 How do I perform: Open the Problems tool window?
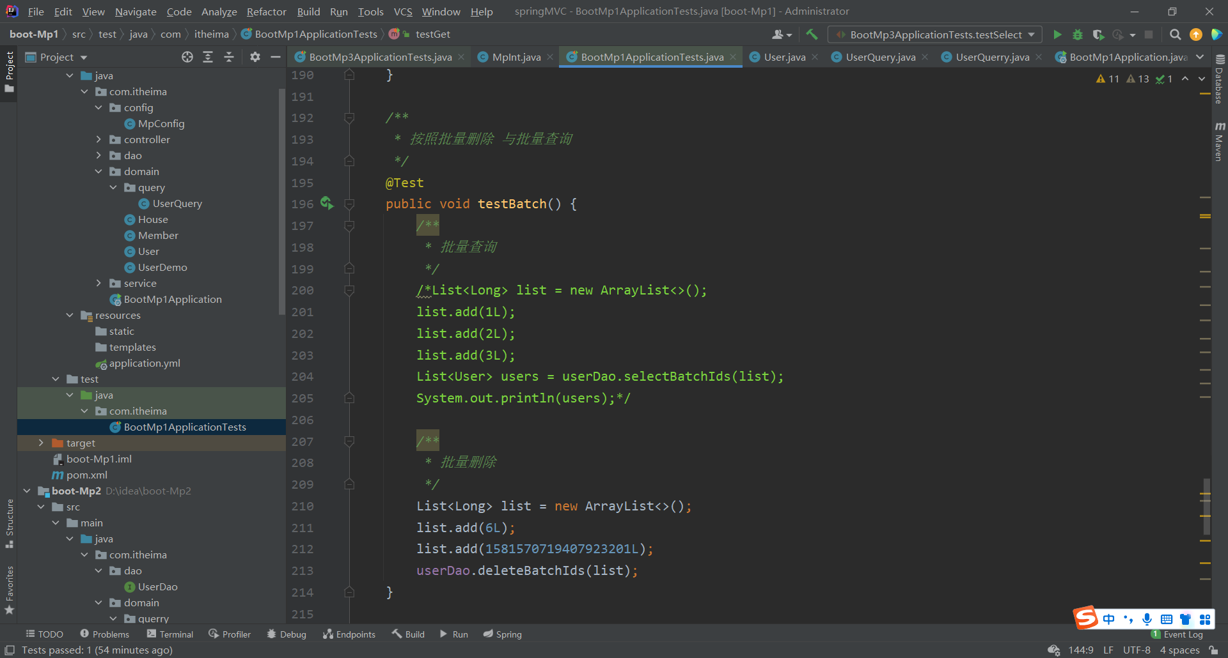tap(104, 634)
